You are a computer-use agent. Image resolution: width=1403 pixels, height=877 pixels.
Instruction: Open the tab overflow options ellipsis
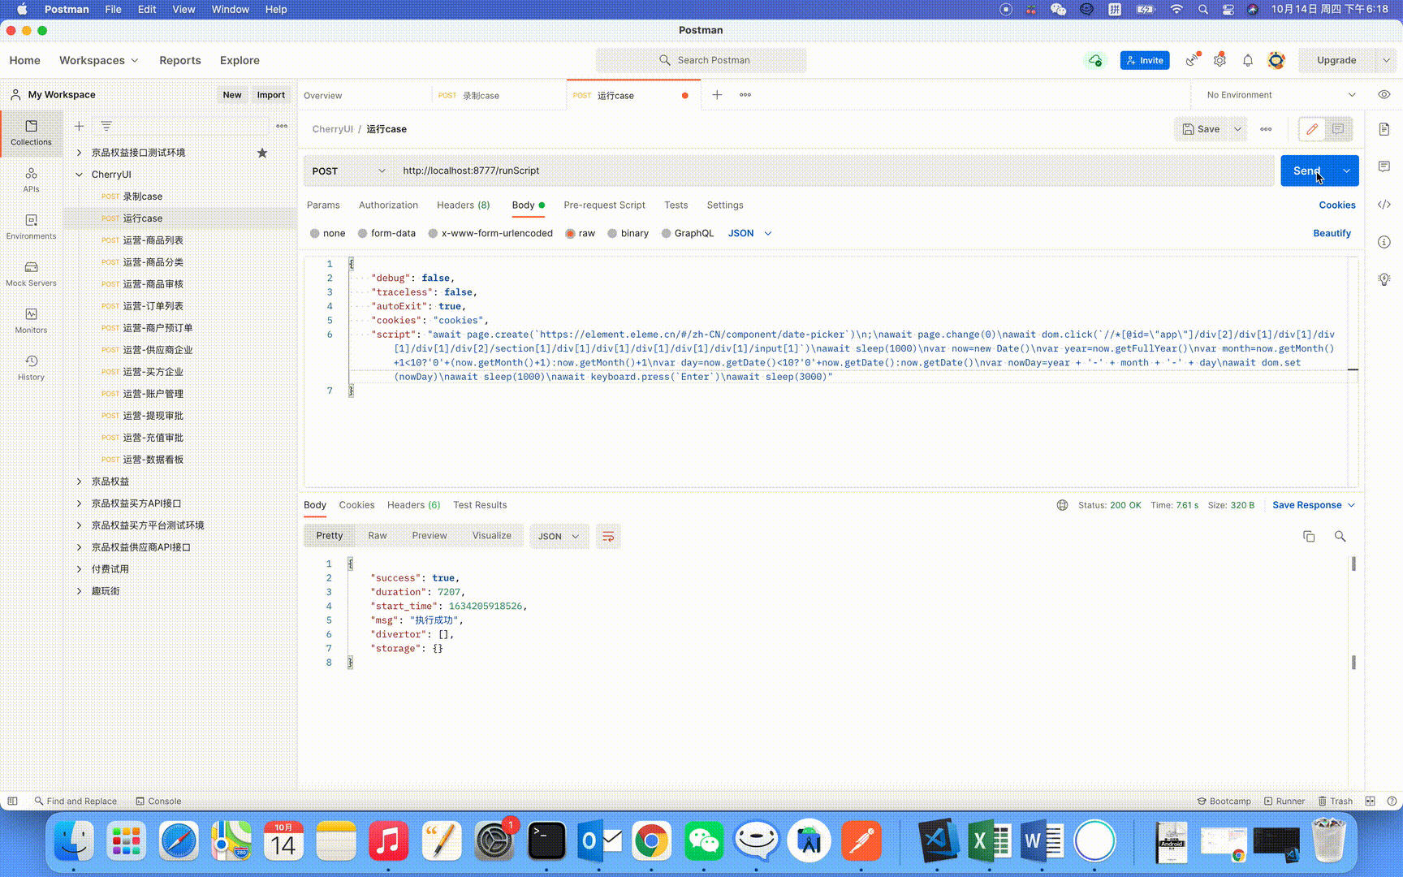745,95
